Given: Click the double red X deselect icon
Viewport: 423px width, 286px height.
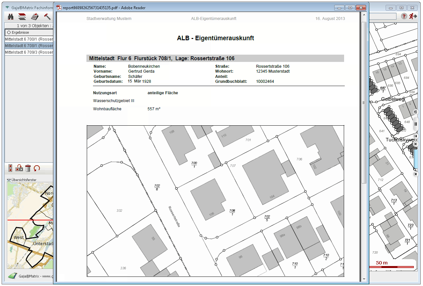Looking at the screenshot, I should 10,168.
